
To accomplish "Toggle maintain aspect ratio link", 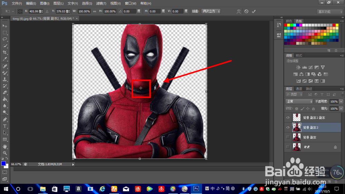I will pyautogui.click(x=95, y=11).
